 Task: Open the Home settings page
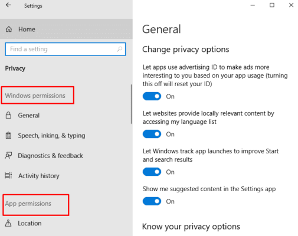coord(66,29)
